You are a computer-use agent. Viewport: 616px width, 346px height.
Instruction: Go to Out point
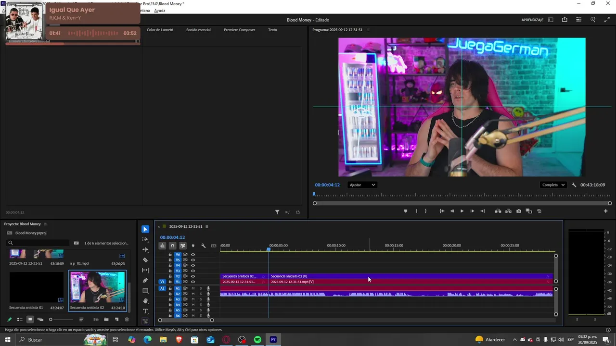pos(483,211)
